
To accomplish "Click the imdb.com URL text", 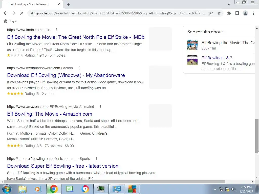I will point(29,30).
